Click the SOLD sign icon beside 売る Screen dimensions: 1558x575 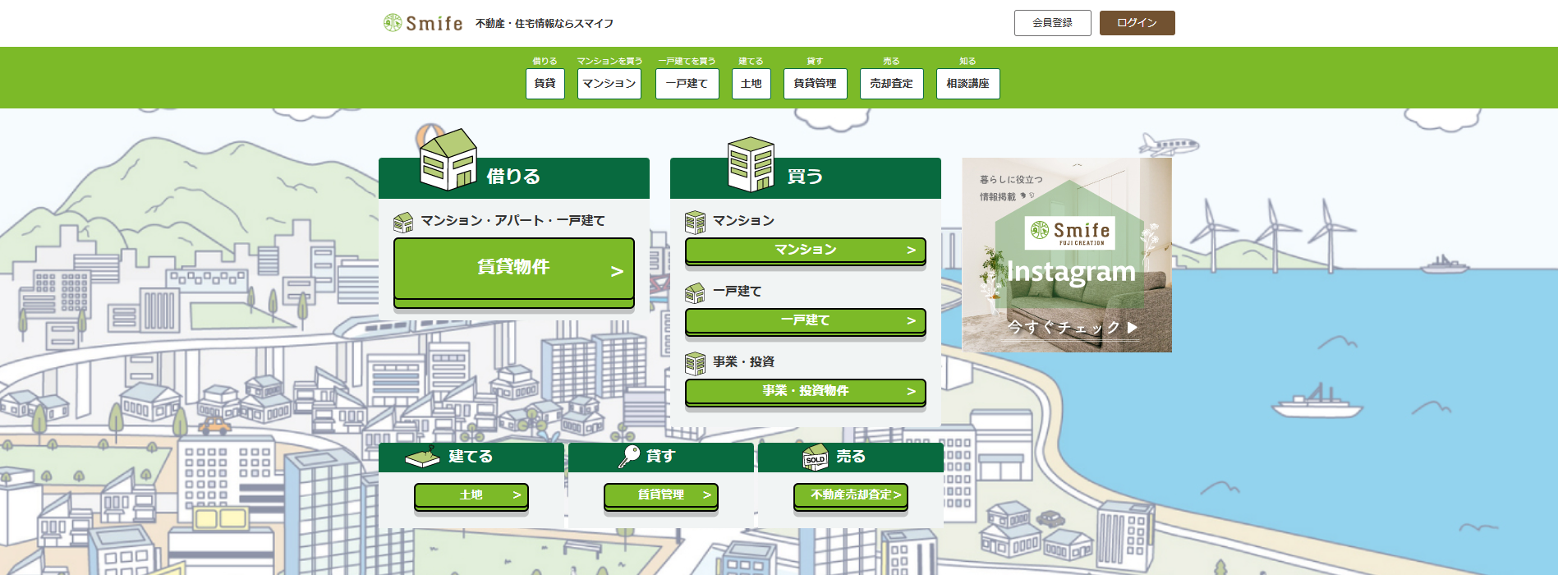click(816, 458)
